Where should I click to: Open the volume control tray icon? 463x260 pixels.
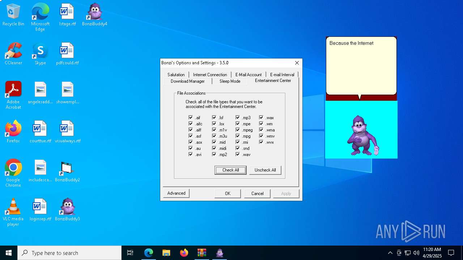416,253
